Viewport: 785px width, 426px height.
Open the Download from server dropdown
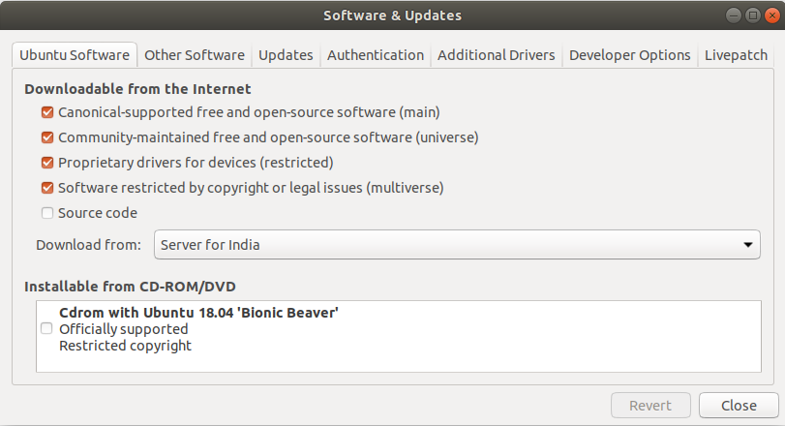(x=456, y=245)
